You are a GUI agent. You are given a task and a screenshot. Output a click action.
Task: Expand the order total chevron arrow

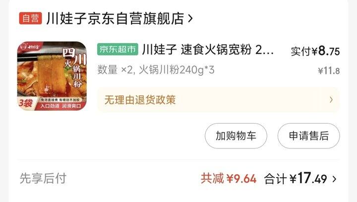pyautogui.click(x=334, y=179)
